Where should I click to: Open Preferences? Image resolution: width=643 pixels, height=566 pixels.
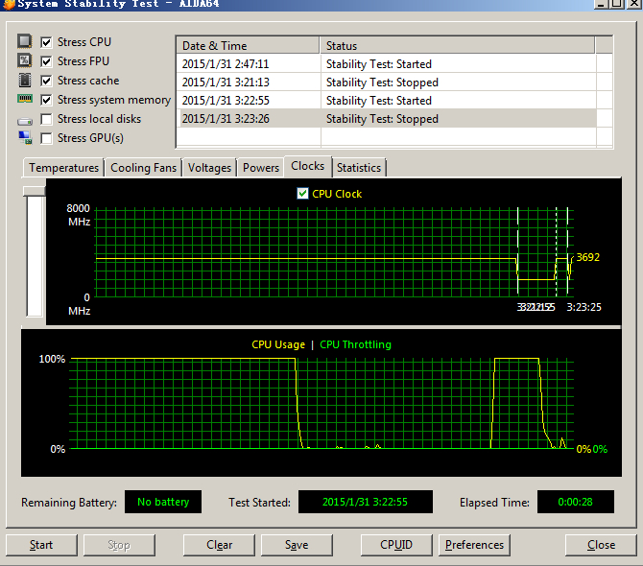click(474, 545)
